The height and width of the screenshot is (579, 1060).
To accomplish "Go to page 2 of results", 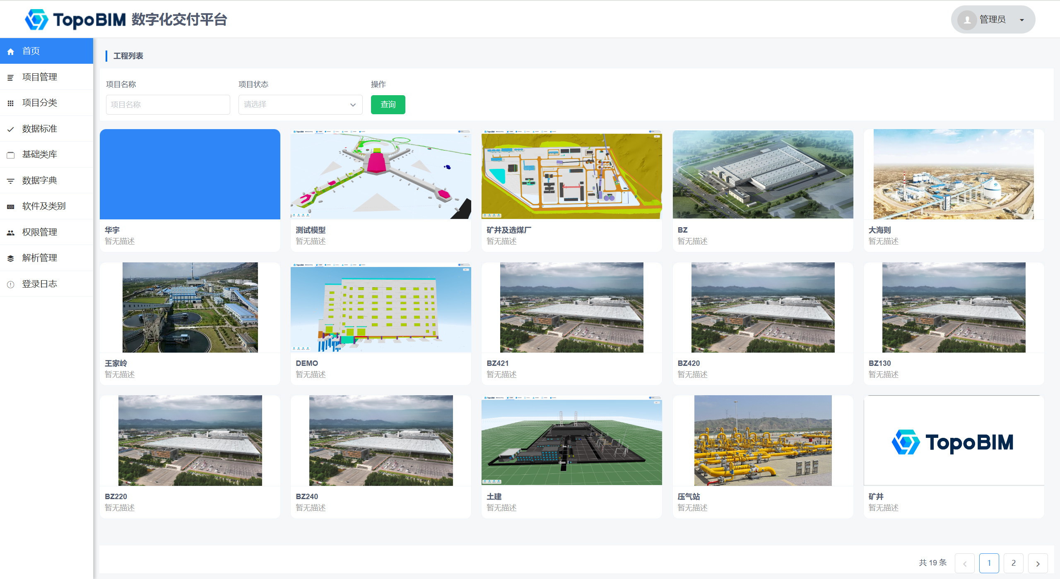I will [1013, 563].
